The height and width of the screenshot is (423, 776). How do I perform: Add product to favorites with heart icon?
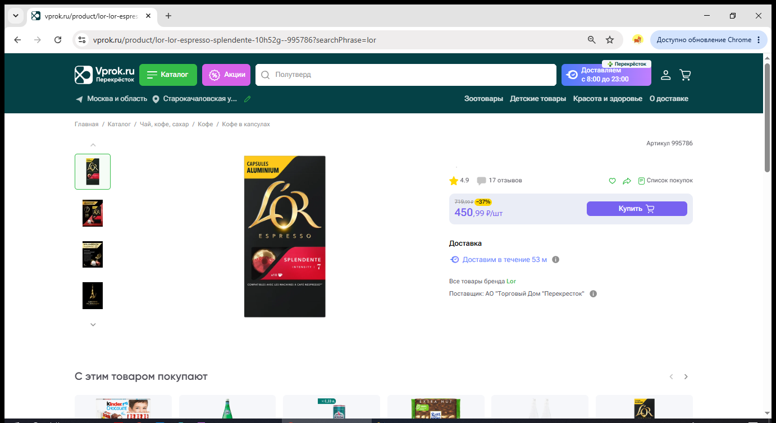pos(613,181)
